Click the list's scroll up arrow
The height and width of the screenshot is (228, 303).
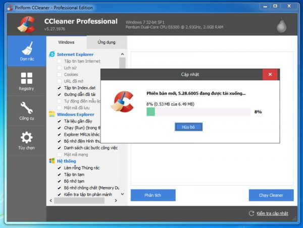point(122,54)
